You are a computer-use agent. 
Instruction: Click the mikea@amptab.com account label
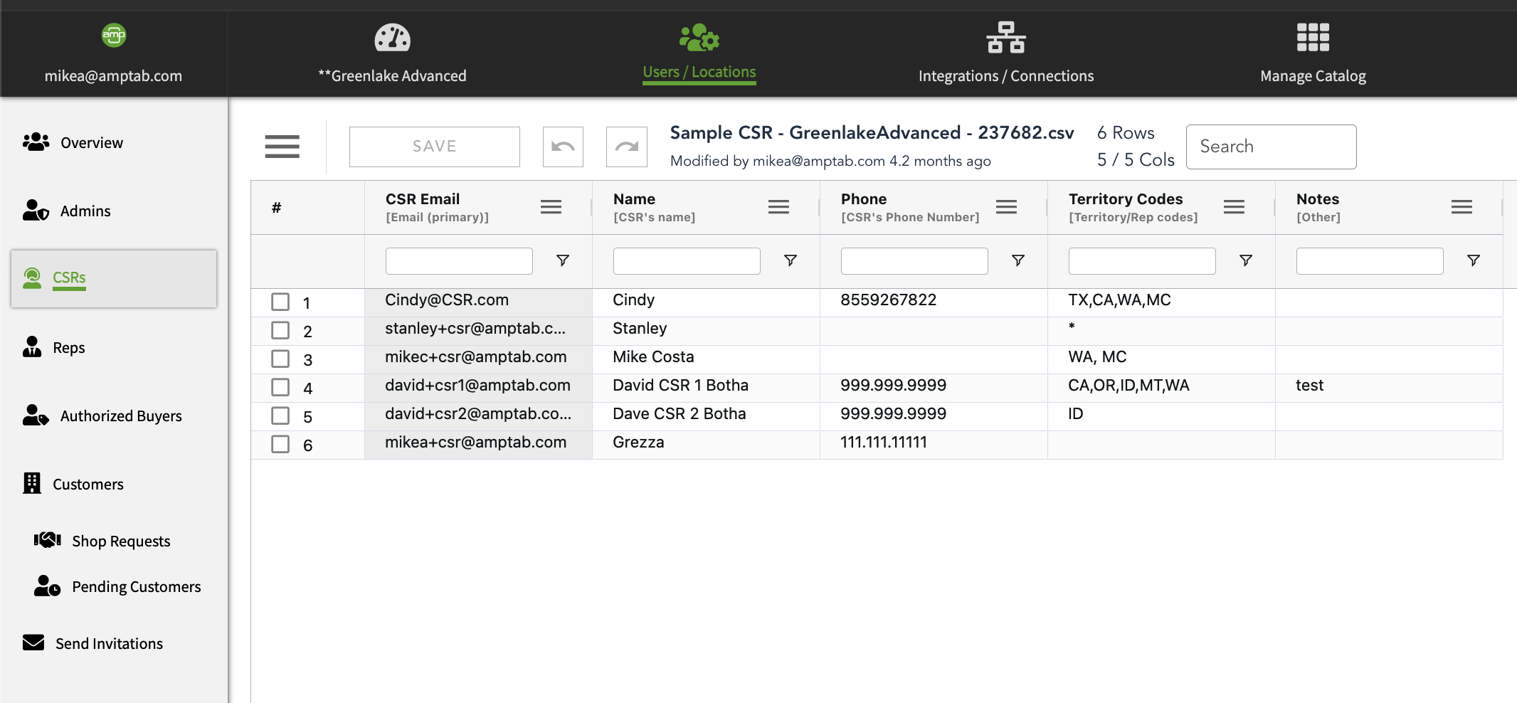click(113, 75)
